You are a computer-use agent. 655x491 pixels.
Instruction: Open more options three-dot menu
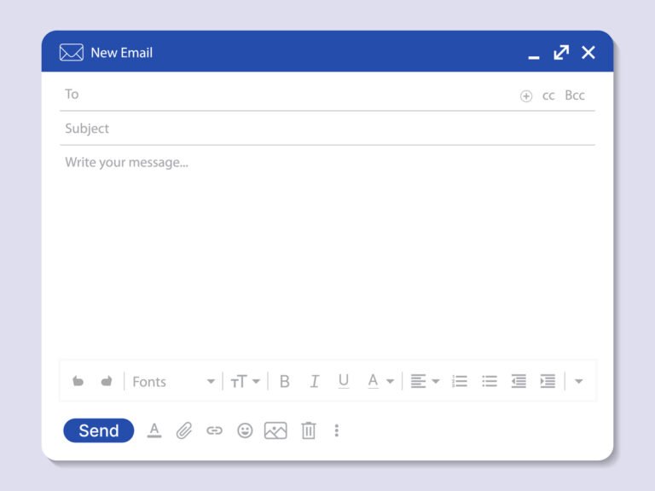(337, 430)
